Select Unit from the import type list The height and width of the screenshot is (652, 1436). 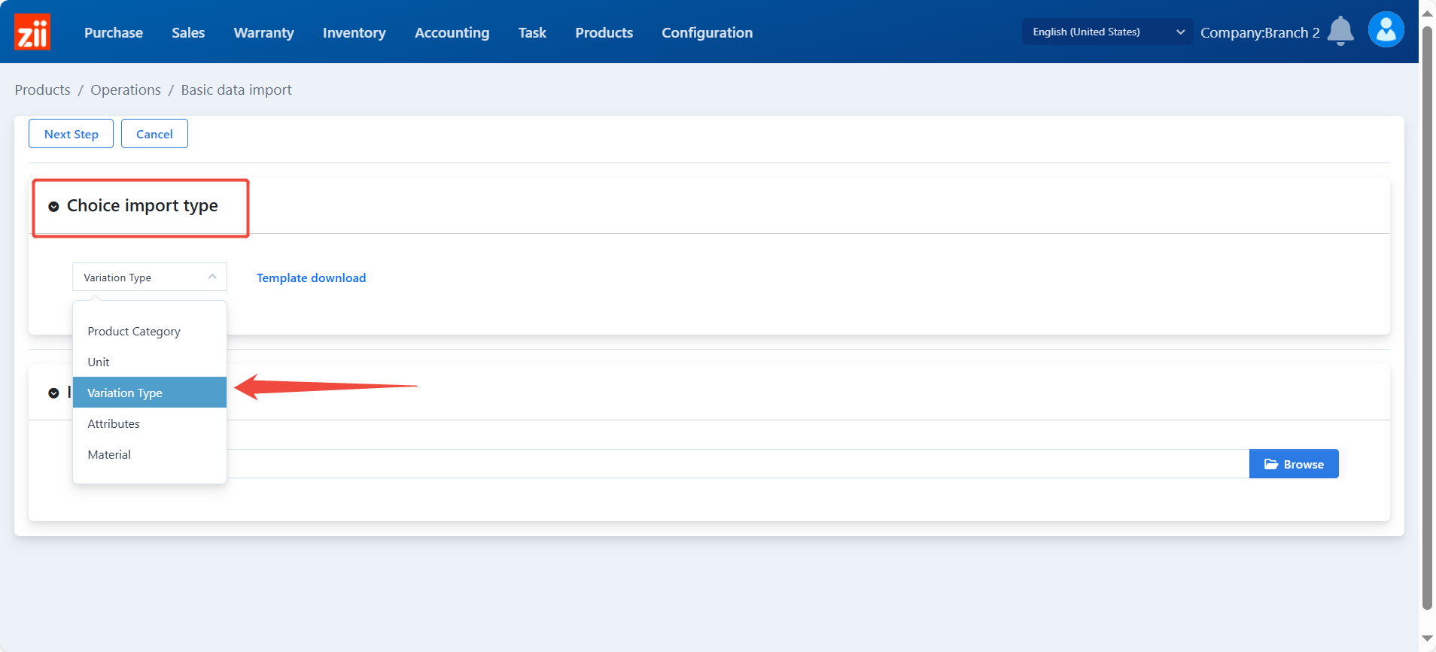[x=150, y=362]
